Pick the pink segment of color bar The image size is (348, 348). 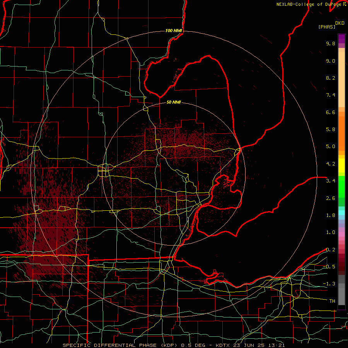(341, 234)
